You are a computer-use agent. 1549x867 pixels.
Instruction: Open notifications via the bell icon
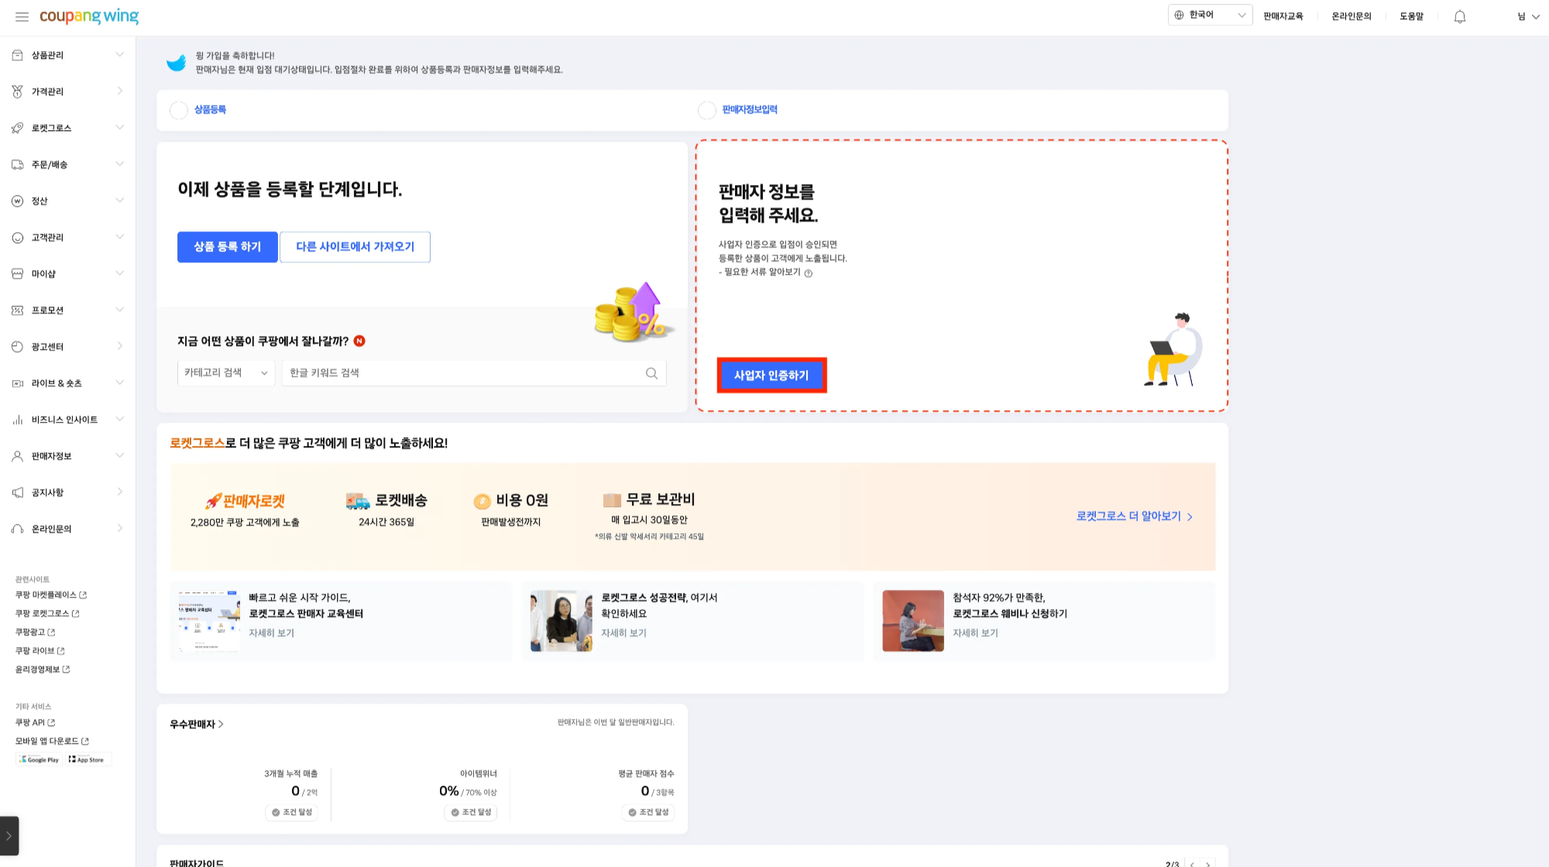click(1459, 15)
